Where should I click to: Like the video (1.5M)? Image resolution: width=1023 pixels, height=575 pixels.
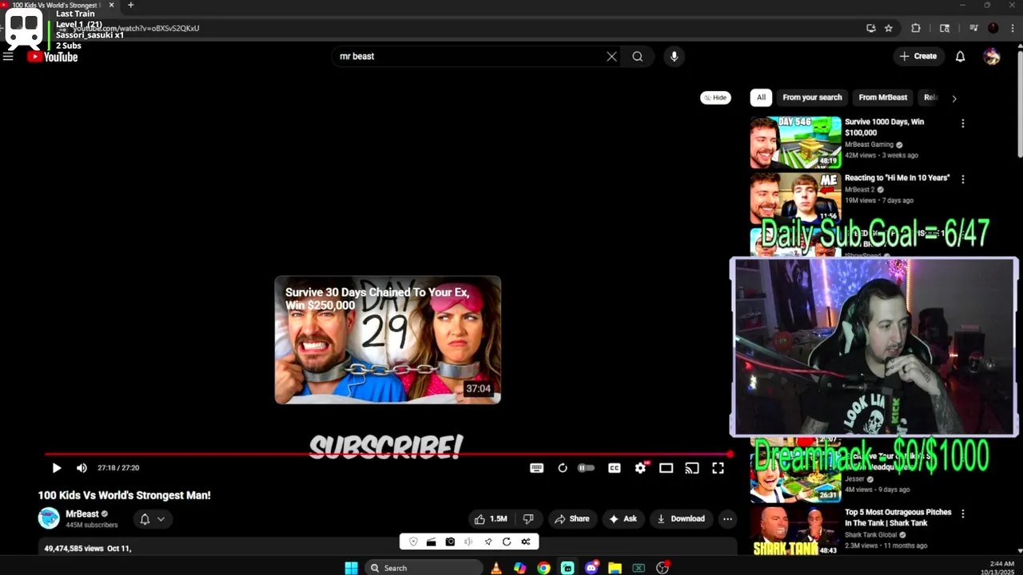491,518
